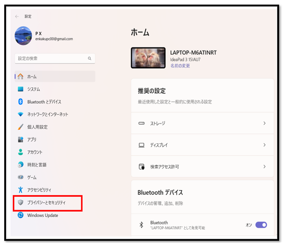This screenshot has width=283, height=243.
Task: Click the Bluetooth symbol in the Bluetooth row
Action: (141, 225)
